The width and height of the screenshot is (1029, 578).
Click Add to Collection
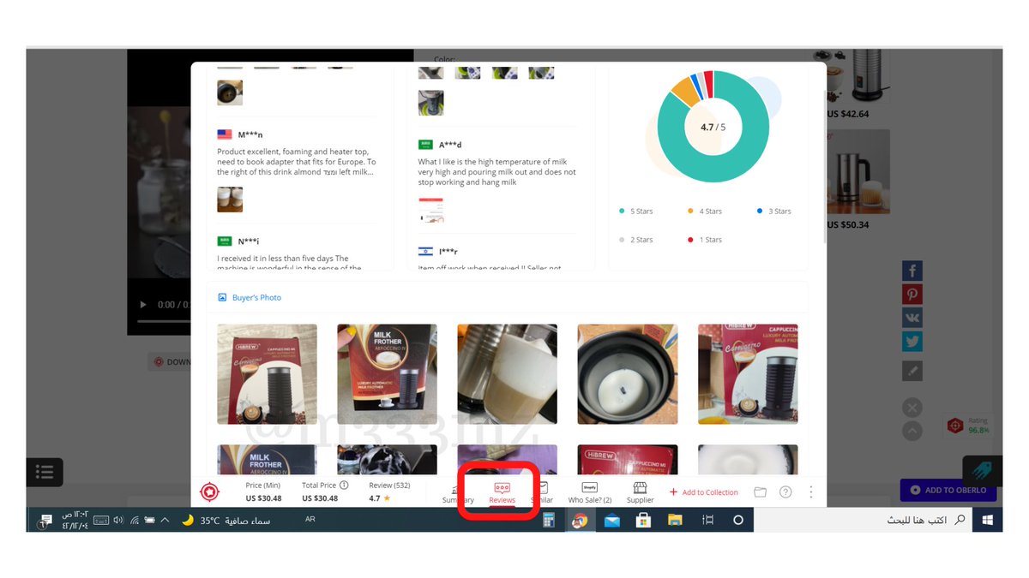coord(703,492)
